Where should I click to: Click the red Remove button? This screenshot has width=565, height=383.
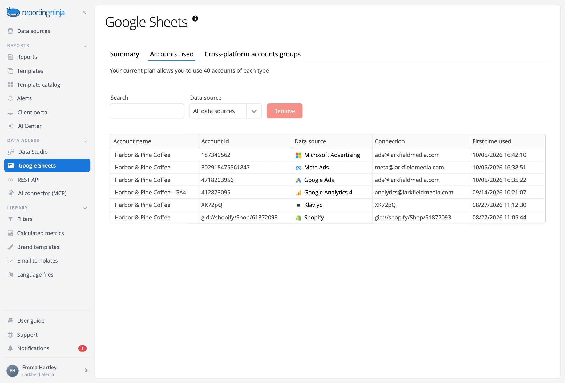tap(284, 111)
